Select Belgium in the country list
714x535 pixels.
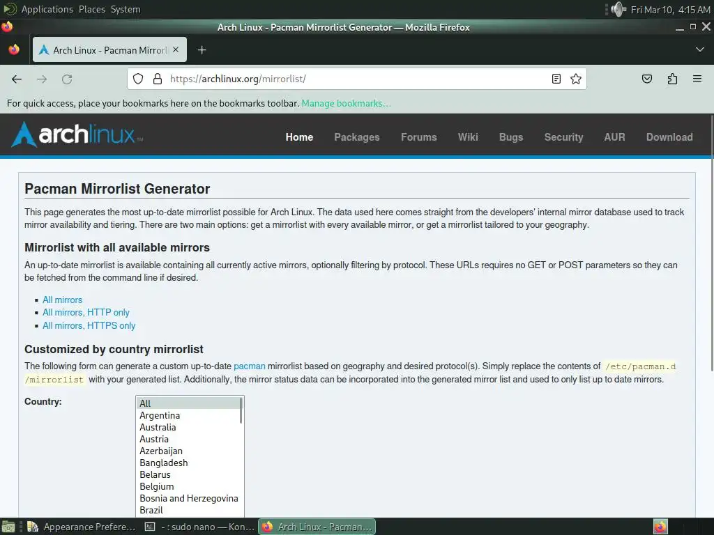pos(188,486)
